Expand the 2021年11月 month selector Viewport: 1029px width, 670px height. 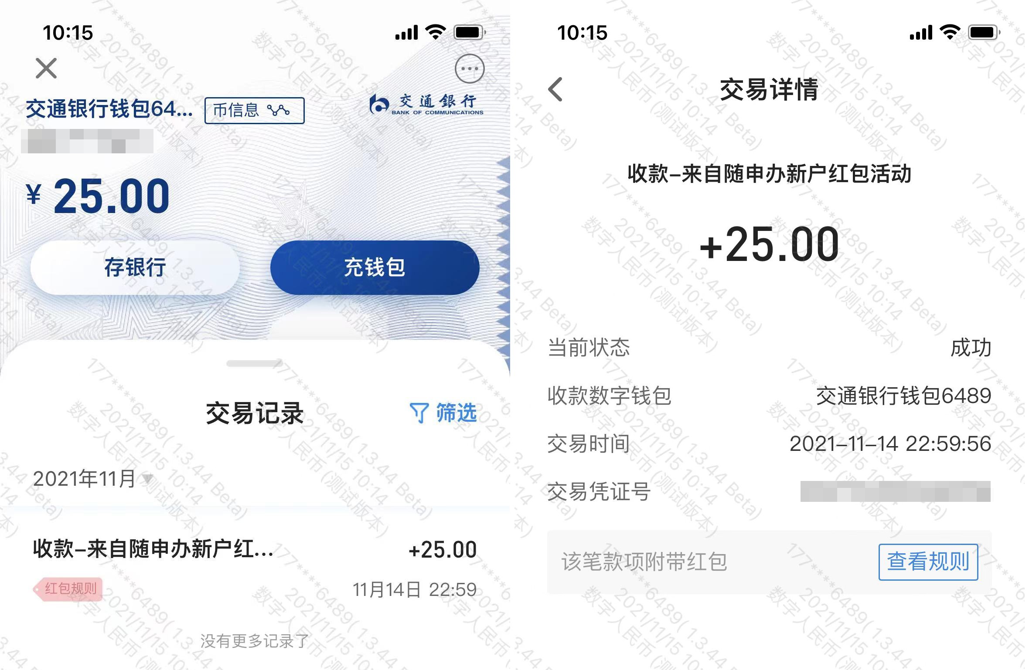[93, 479]
